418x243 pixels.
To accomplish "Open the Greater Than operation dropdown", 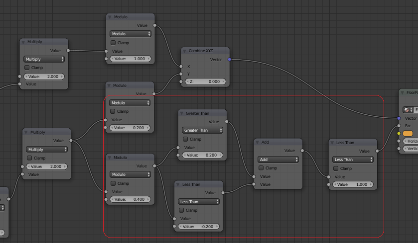I will [x=202, y=130].
